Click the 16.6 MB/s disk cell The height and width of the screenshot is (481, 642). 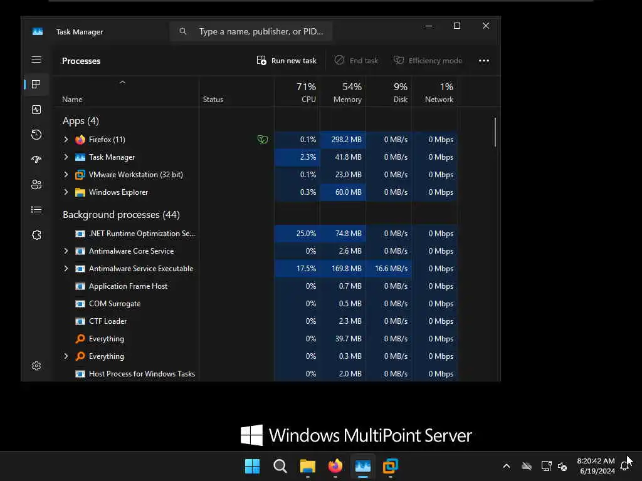click(x=389, y=269)
